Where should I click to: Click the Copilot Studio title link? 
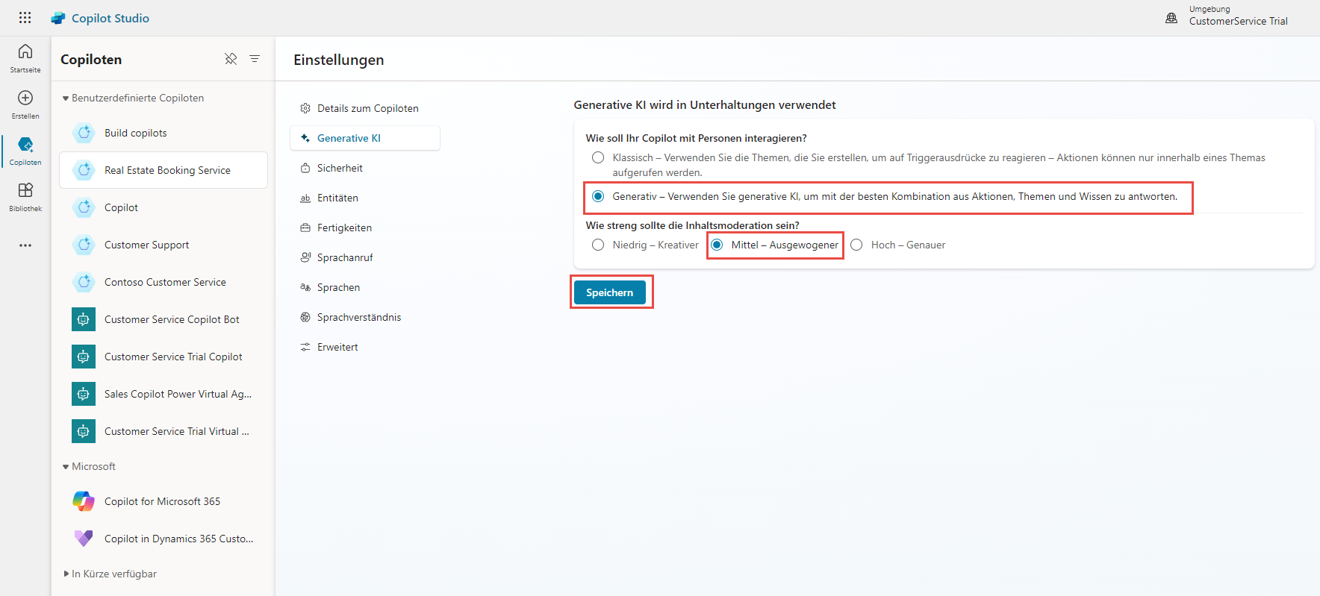pyautogui.click(x=110, y=18)
